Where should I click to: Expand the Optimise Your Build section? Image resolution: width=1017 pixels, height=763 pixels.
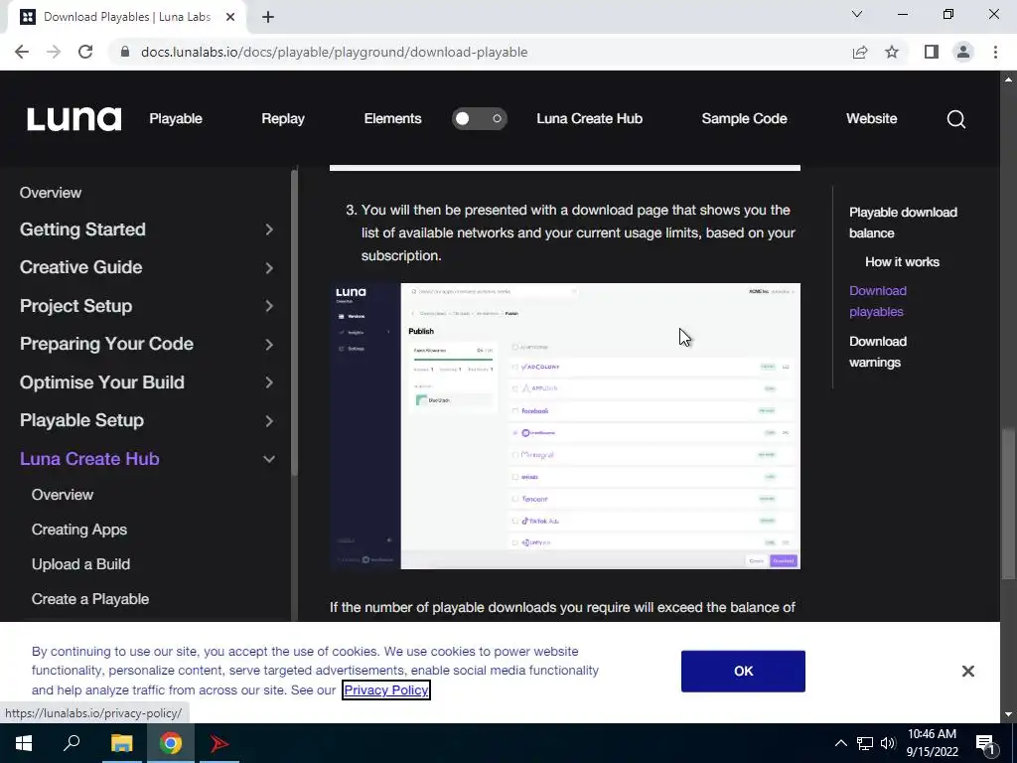click(x=269, y=382)
